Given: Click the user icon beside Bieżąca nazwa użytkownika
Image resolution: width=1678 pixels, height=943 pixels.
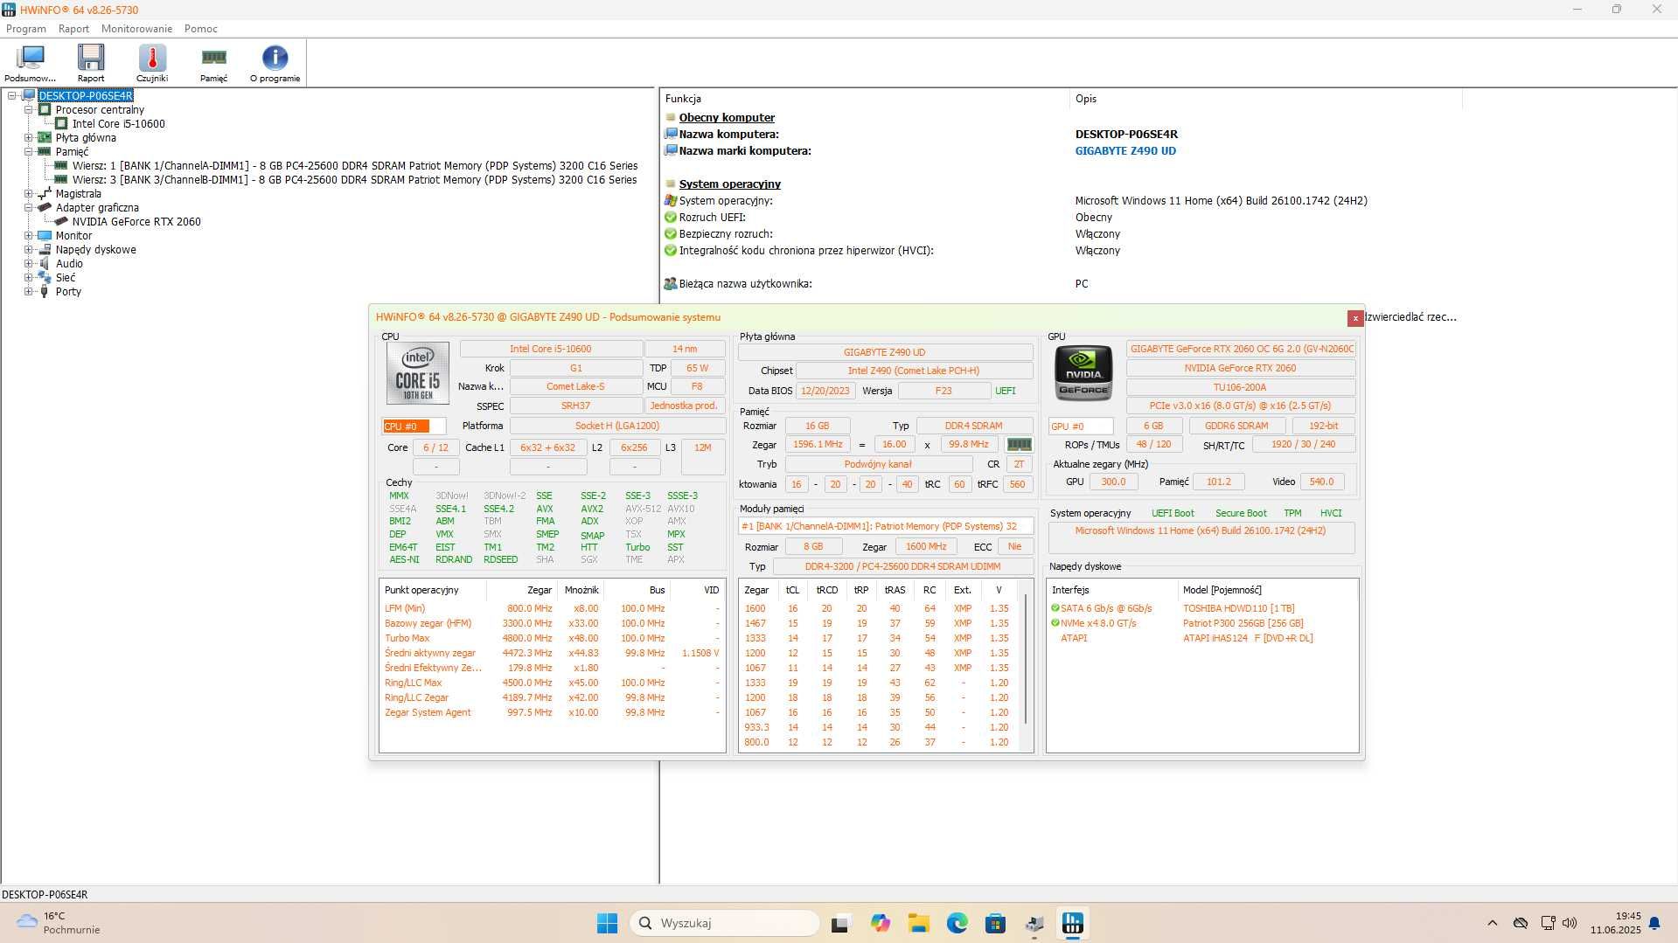Looking at the screenshot, I should pos(671,284).
